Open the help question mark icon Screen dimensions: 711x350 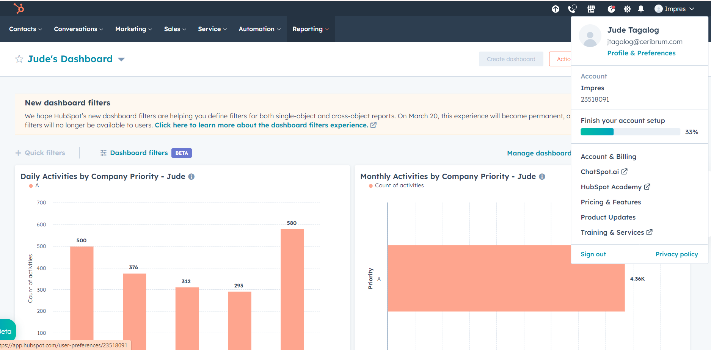(611, 9)
